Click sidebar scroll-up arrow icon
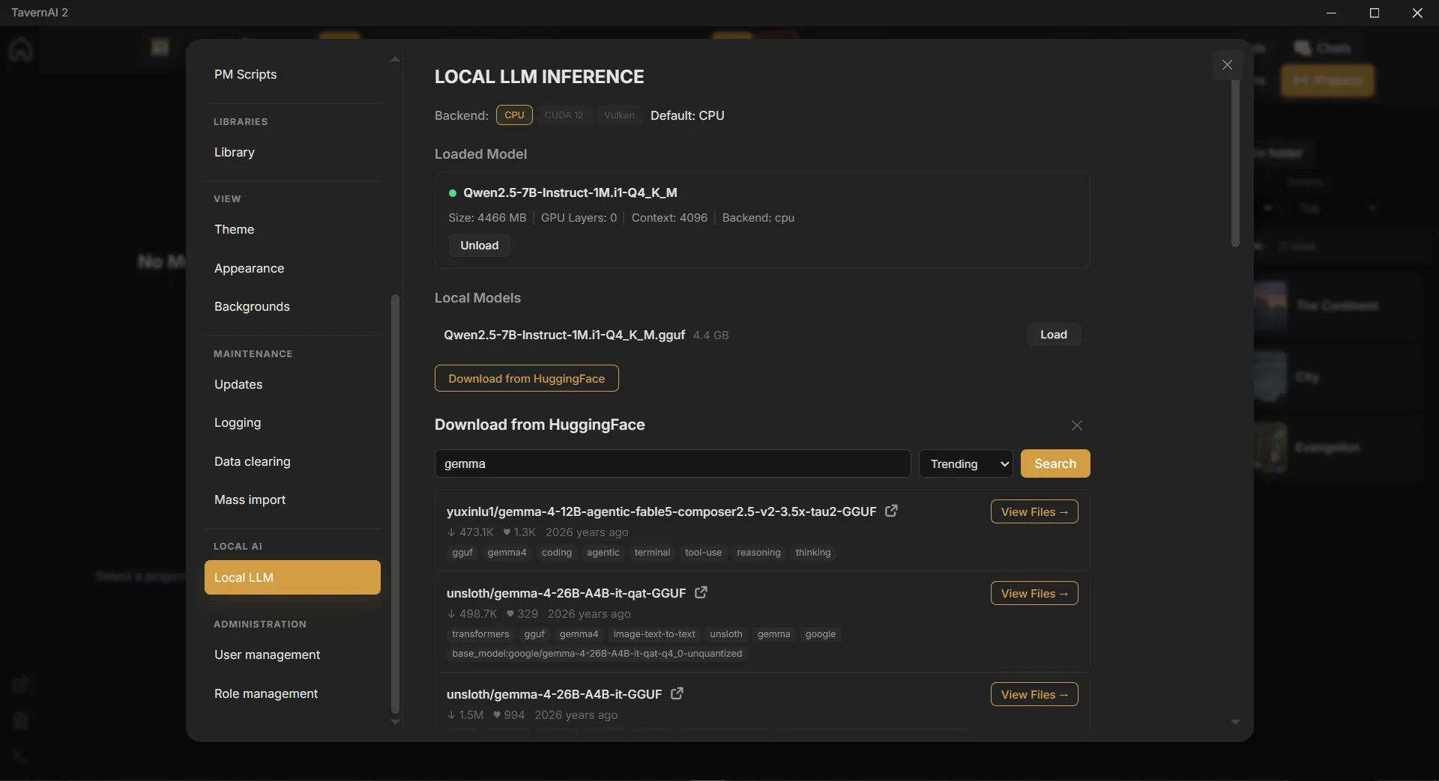The height and width of the screenshot is (781, 1439). [395, 59]
